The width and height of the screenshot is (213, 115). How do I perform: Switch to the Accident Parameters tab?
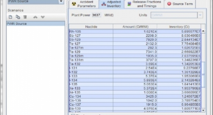84,4
